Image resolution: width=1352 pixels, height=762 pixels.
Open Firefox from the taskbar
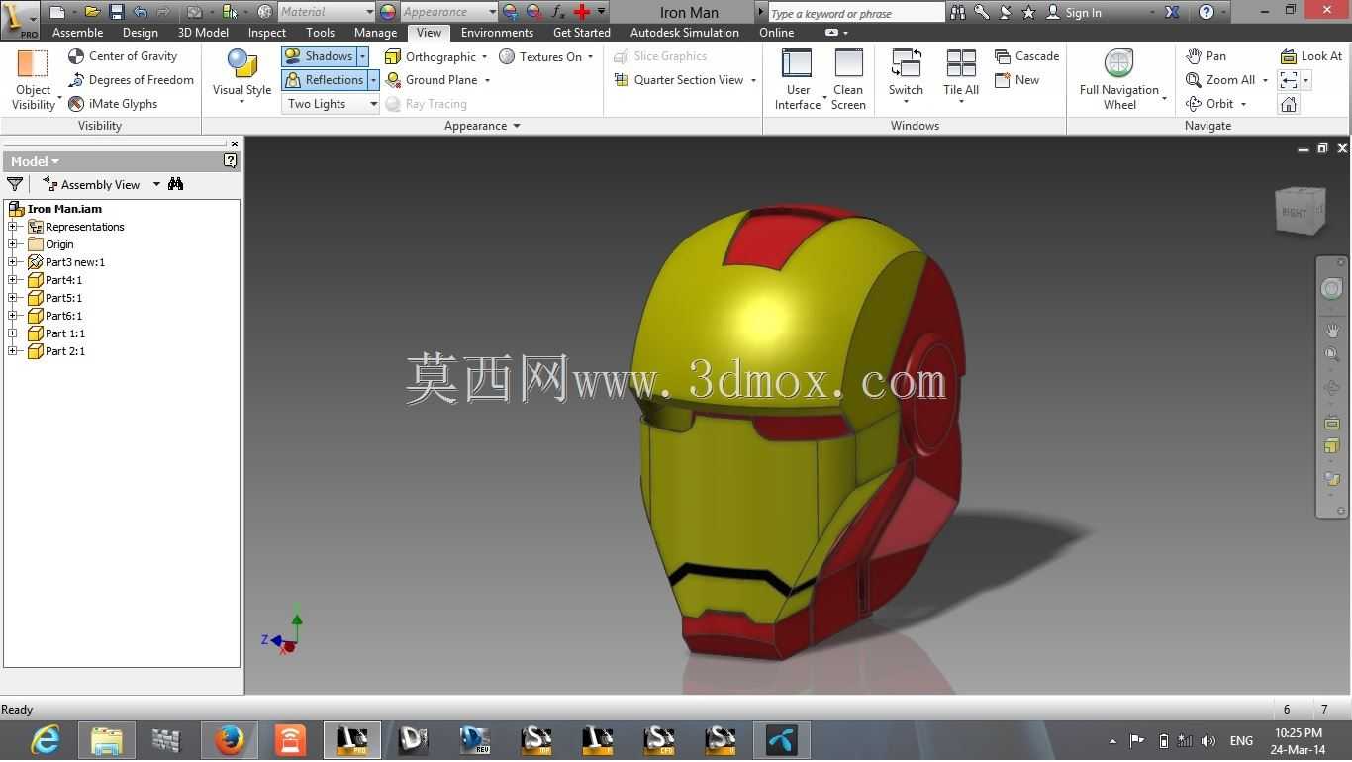tap(230, 740)
